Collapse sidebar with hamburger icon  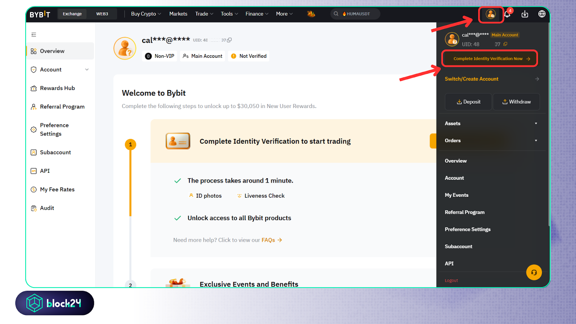tap(34, 35)
